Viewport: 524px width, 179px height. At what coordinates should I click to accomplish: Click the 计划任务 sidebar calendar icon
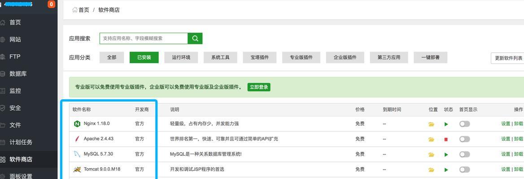click(3, 142)
